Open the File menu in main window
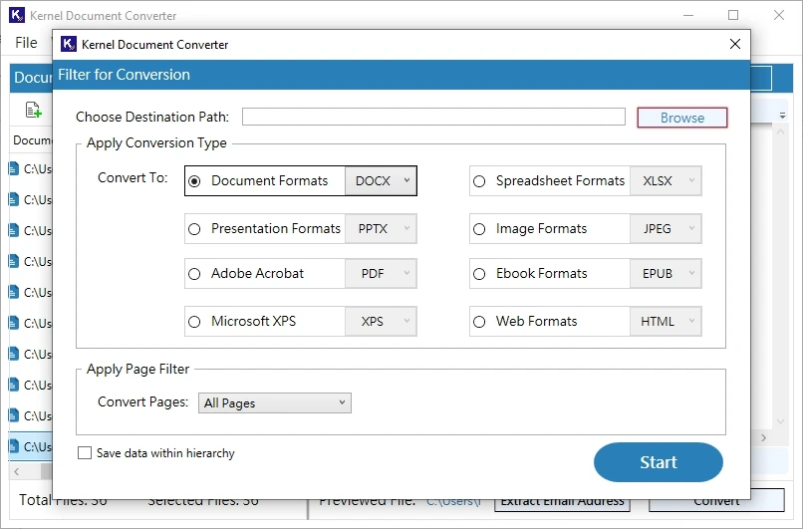The image size is (803, 529). pos(26,43)
